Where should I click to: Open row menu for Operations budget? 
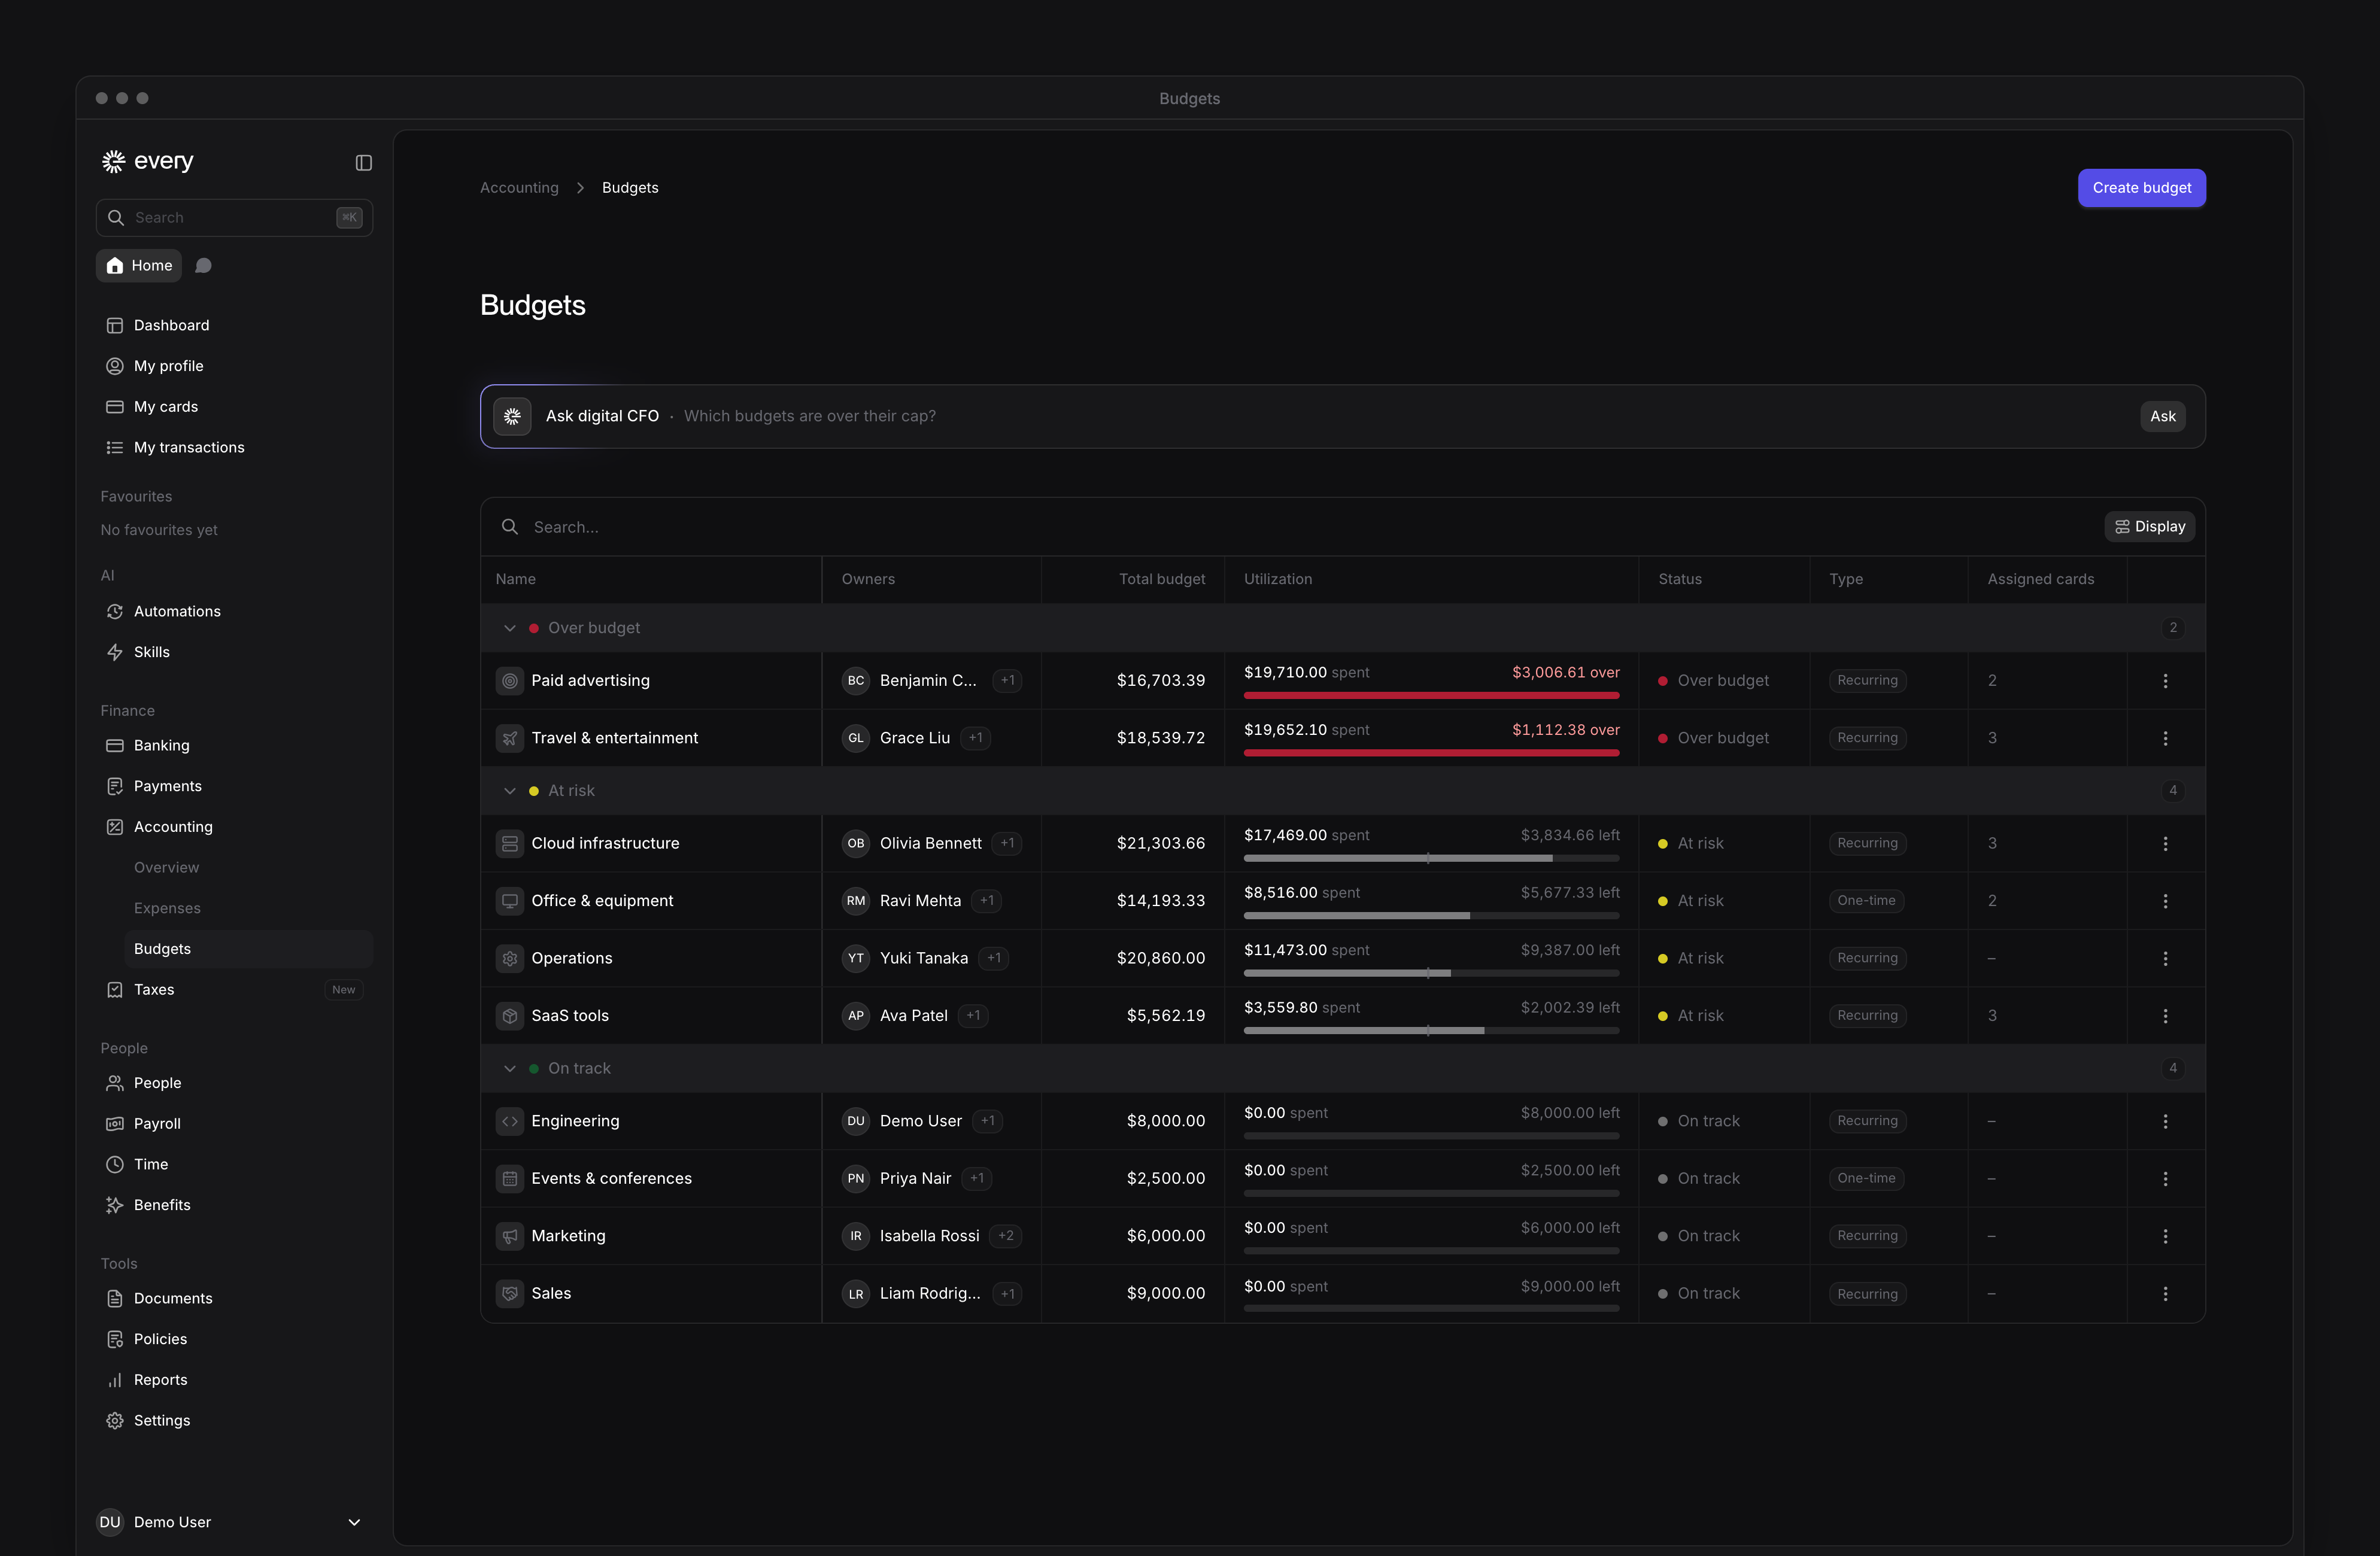coord(2165,958)
